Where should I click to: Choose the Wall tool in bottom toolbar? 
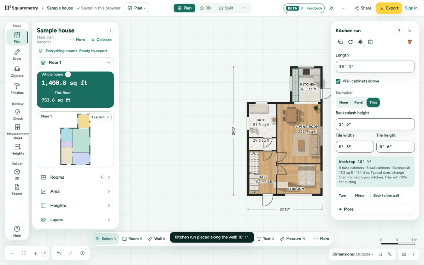(157, 239)
